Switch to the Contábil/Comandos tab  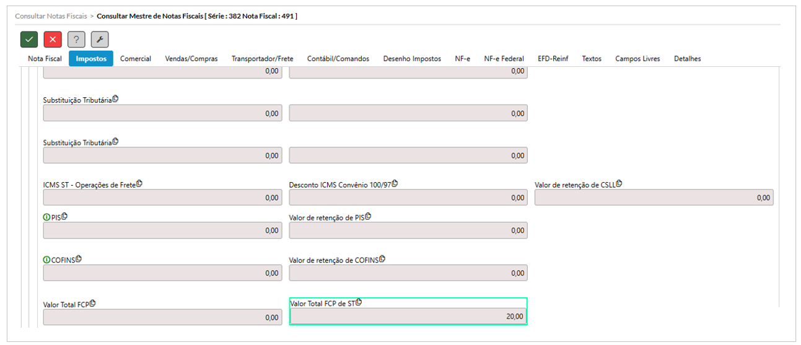(338, 59)
